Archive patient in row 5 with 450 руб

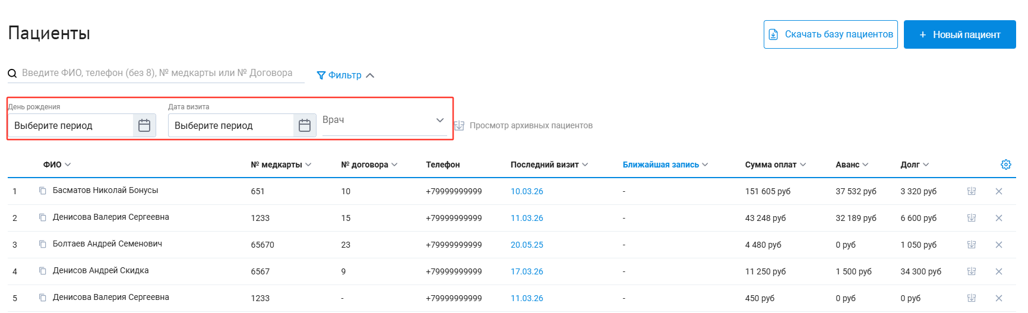click(x=972, y=298)
